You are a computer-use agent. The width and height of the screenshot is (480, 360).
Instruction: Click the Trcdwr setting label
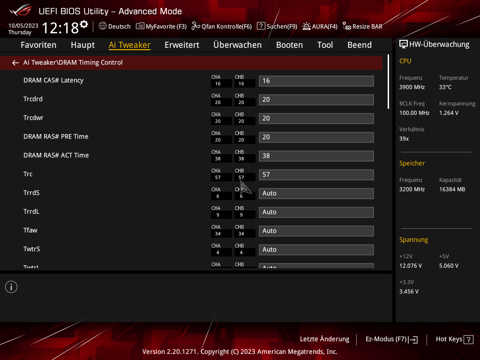[33, 118]
